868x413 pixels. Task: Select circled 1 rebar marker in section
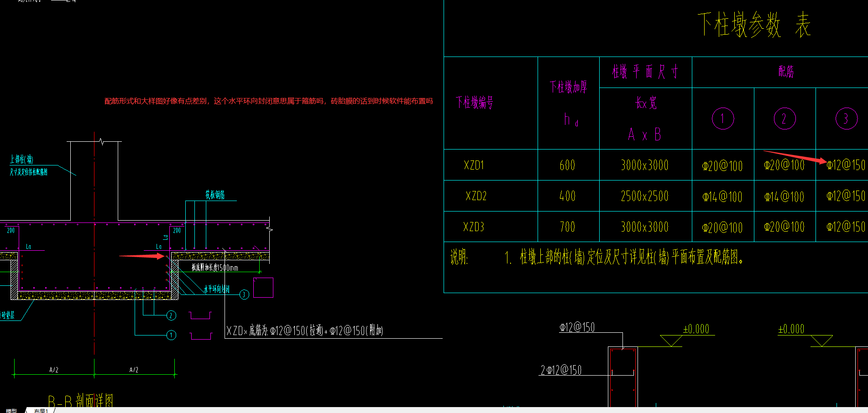pos(171,336)
